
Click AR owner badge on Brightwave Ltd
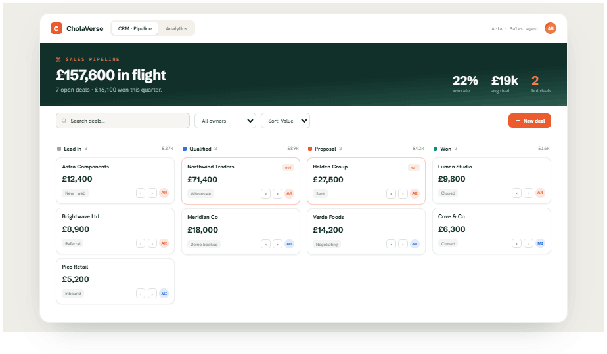click(164, 243)
